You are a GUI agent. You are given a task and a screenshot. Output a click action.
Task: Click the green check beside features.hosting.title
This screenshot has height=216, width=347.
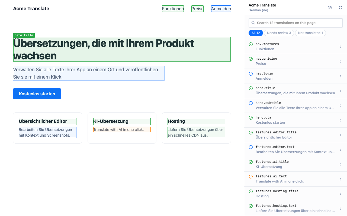(251, 191)
